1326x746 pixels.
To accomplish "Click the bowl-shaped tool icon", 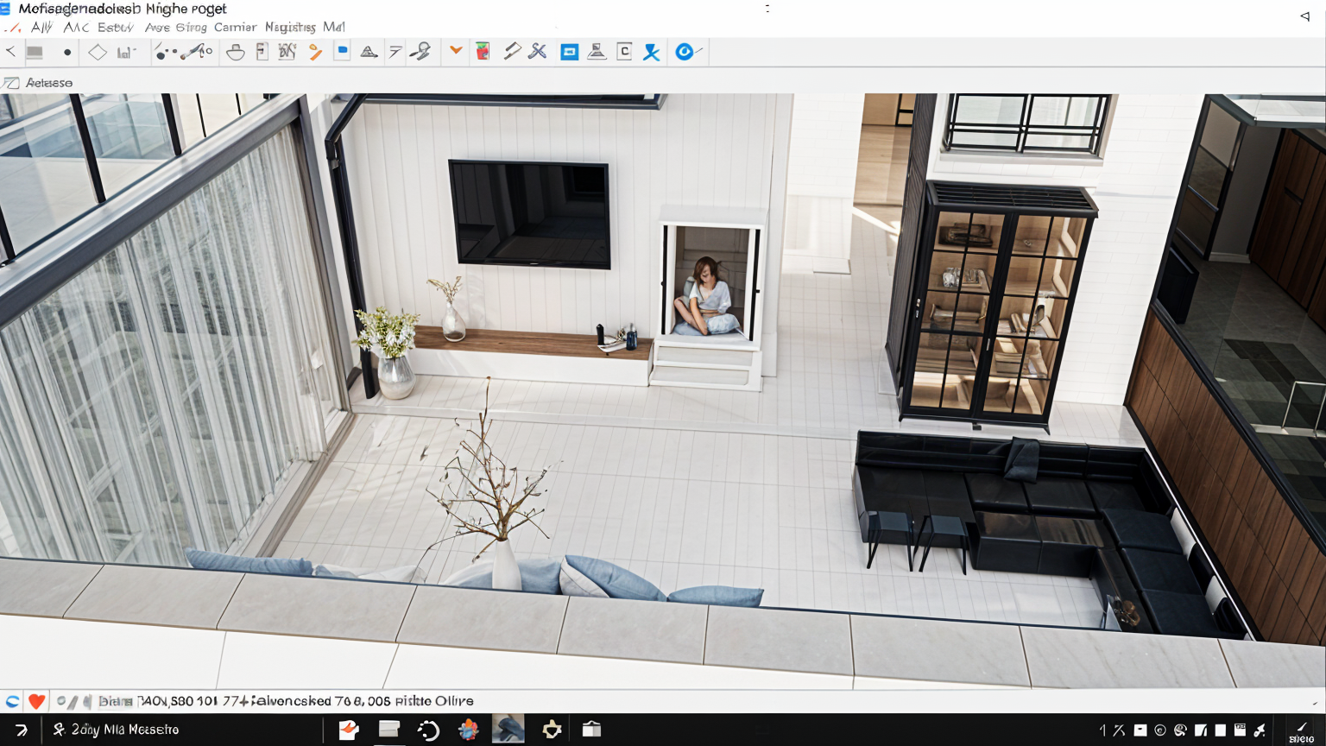I will tap(235, 53).
